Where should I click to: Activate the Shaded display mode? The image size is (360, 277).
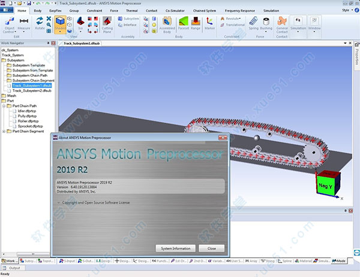click(x=59, y=25)
